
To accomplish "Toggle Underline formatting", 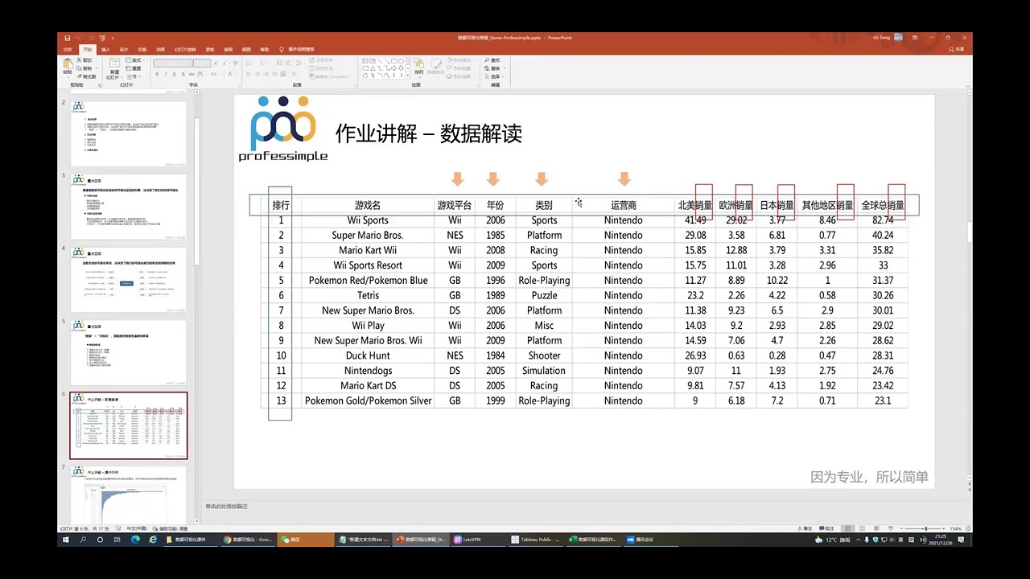I will tap(175, 74).
